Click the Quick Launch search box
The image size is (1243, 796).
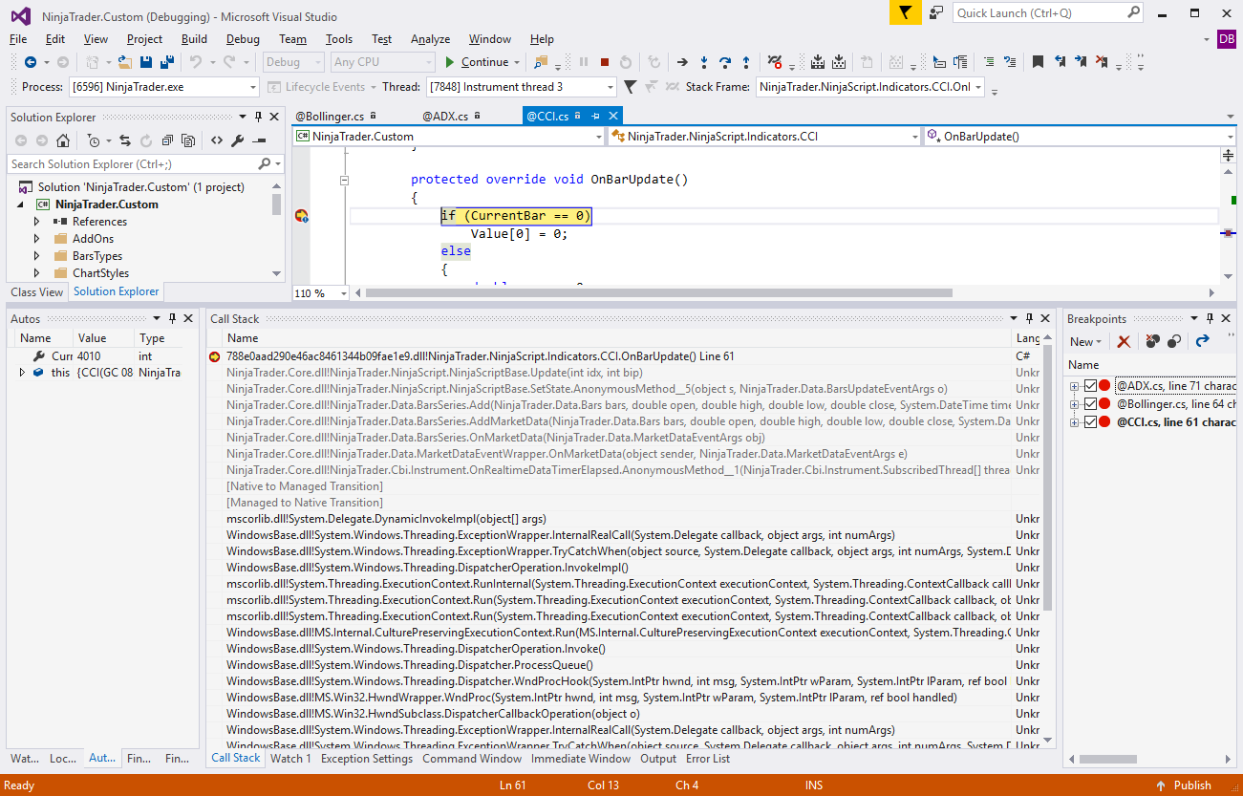pyautogui.click(x=1048, y=12)
